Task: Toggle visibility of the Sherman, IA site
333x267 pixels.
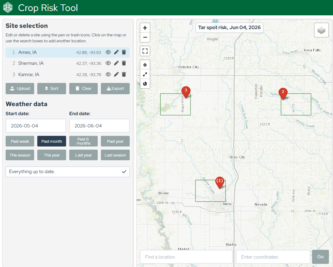Action: pyautogui.click(x=108, y=63)
